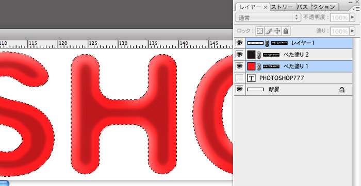Open the 塗り slider arrow
The width and height of the screenshot is (361, 186).
[352, 31]
